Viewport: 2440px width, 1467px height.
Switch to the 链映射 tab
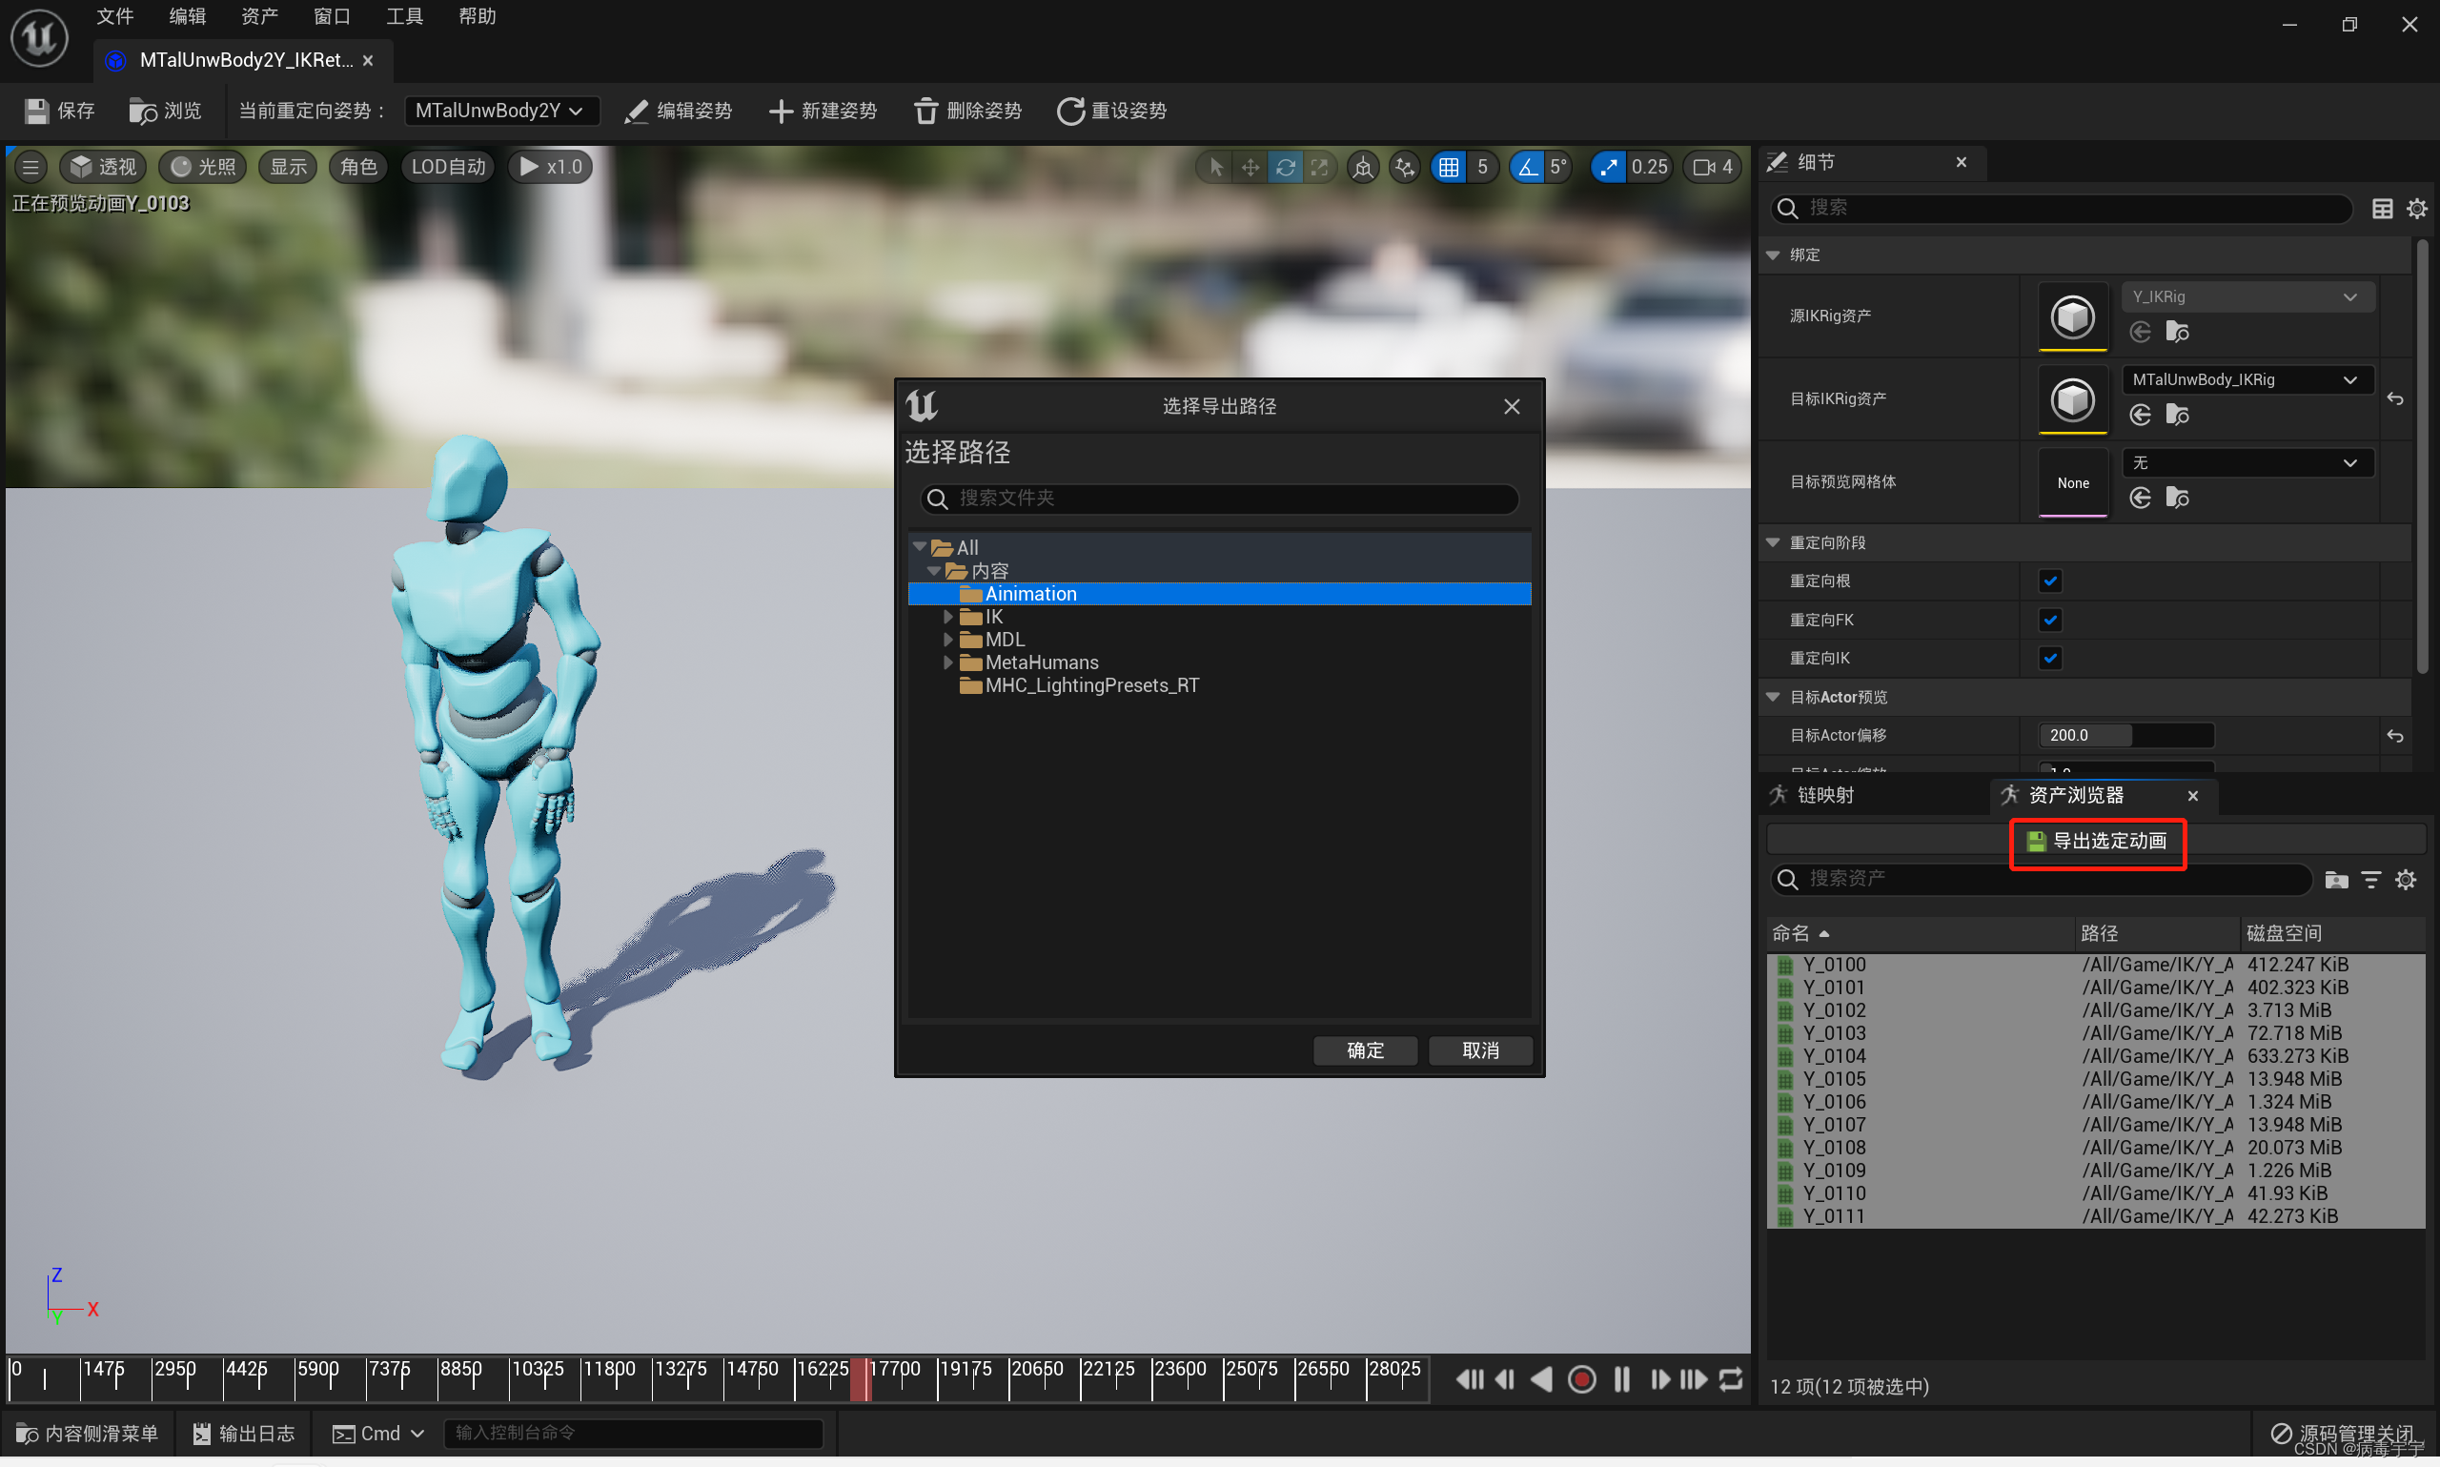(x=1824, y=795)
